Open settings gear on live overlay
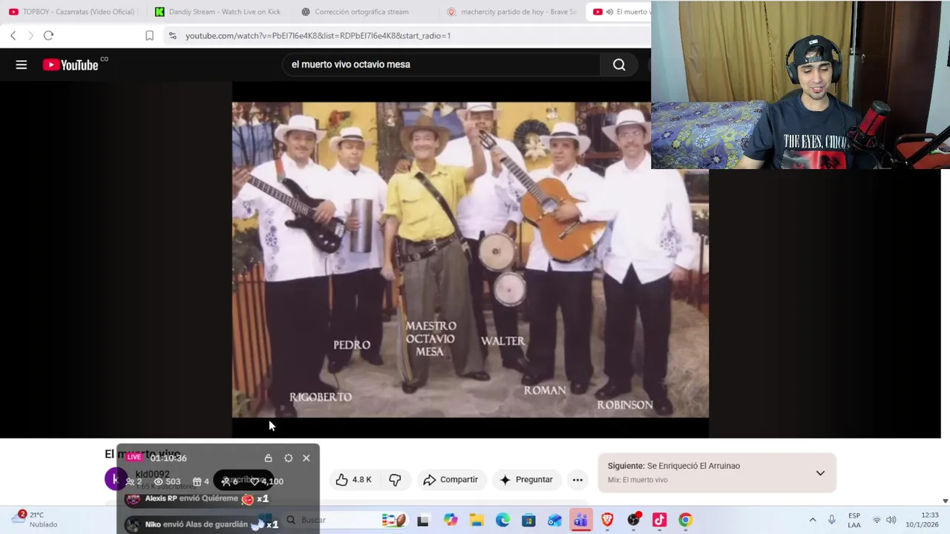950x534 pixels. tap(288, 458)
